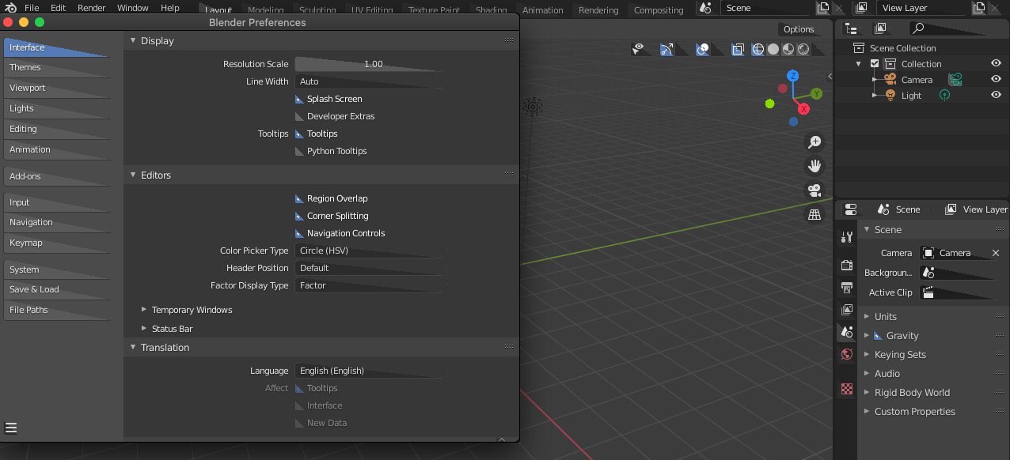This screenshot has height=460, width=1010.
Task: Enable the Python Tooltips checkbox
Action: 299,151
